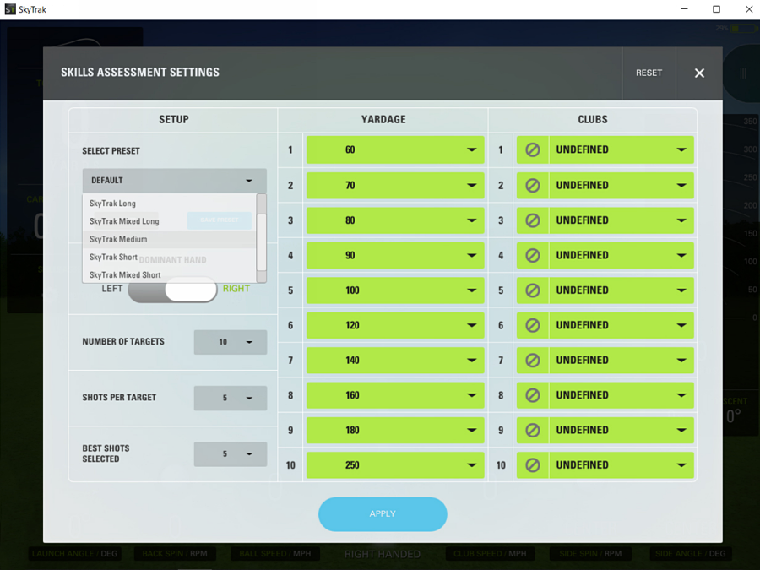Open yardage dropdown 3 showing 80
The width and height of the screenshot is (760, 570).
pos(395,220)
